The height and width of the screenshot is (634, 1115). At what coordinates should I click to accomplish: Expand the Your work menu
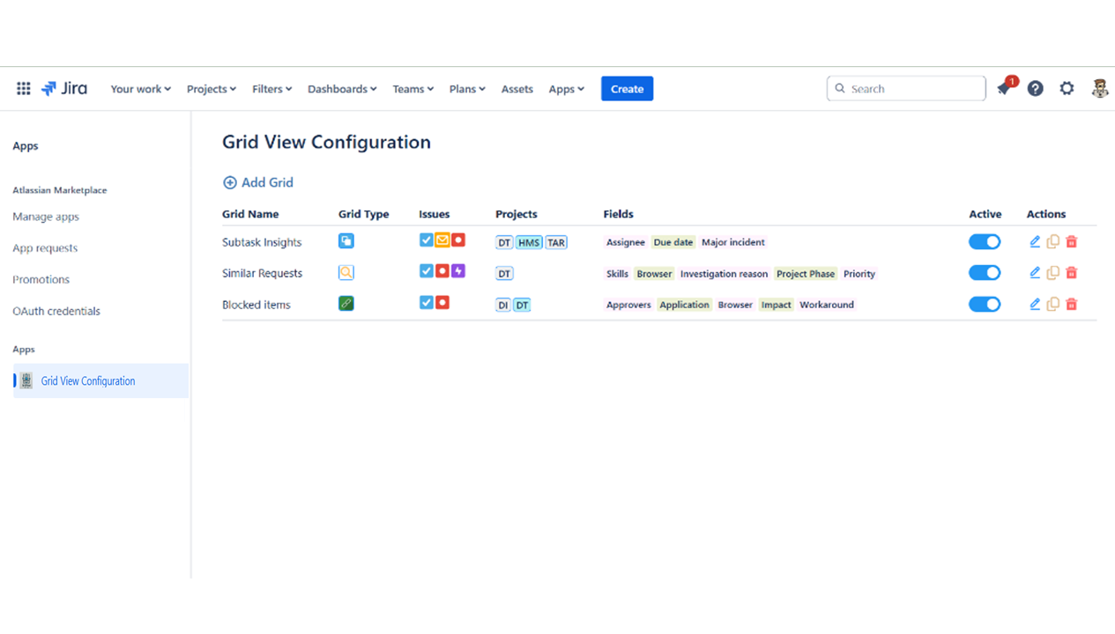click(x=140, y=89)
